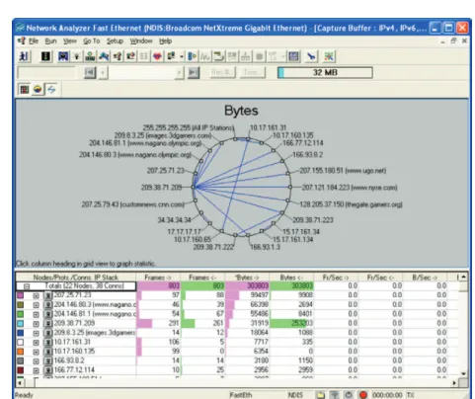Click the Time button

click(x=253, y=72)
